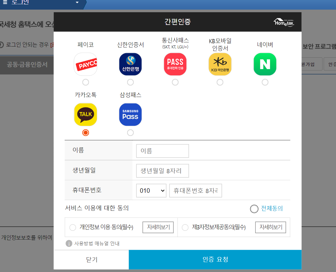336x272 pixels.
Task: Click the PAYCO app icon
Action: point(85,64)
